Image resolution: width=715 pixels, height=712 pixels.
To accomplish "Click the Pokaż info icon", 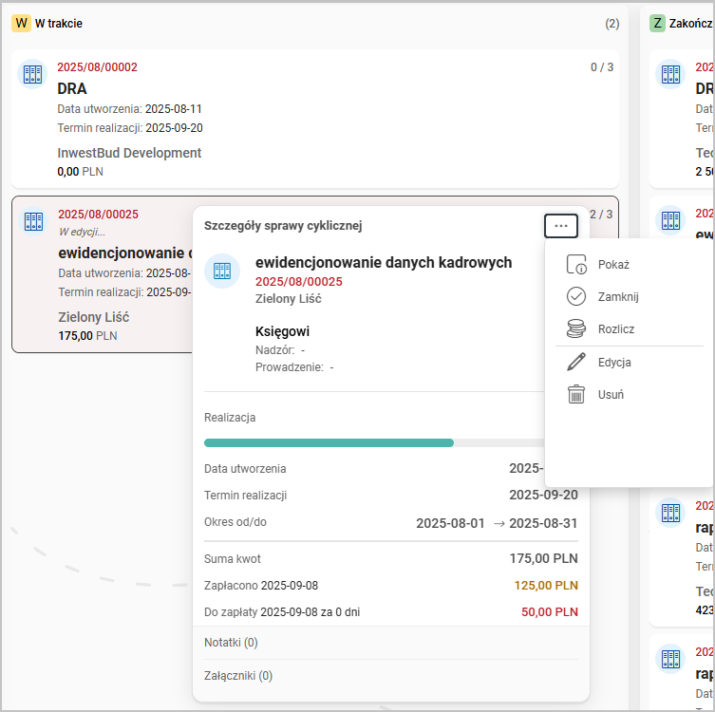I will click(576, 265).
